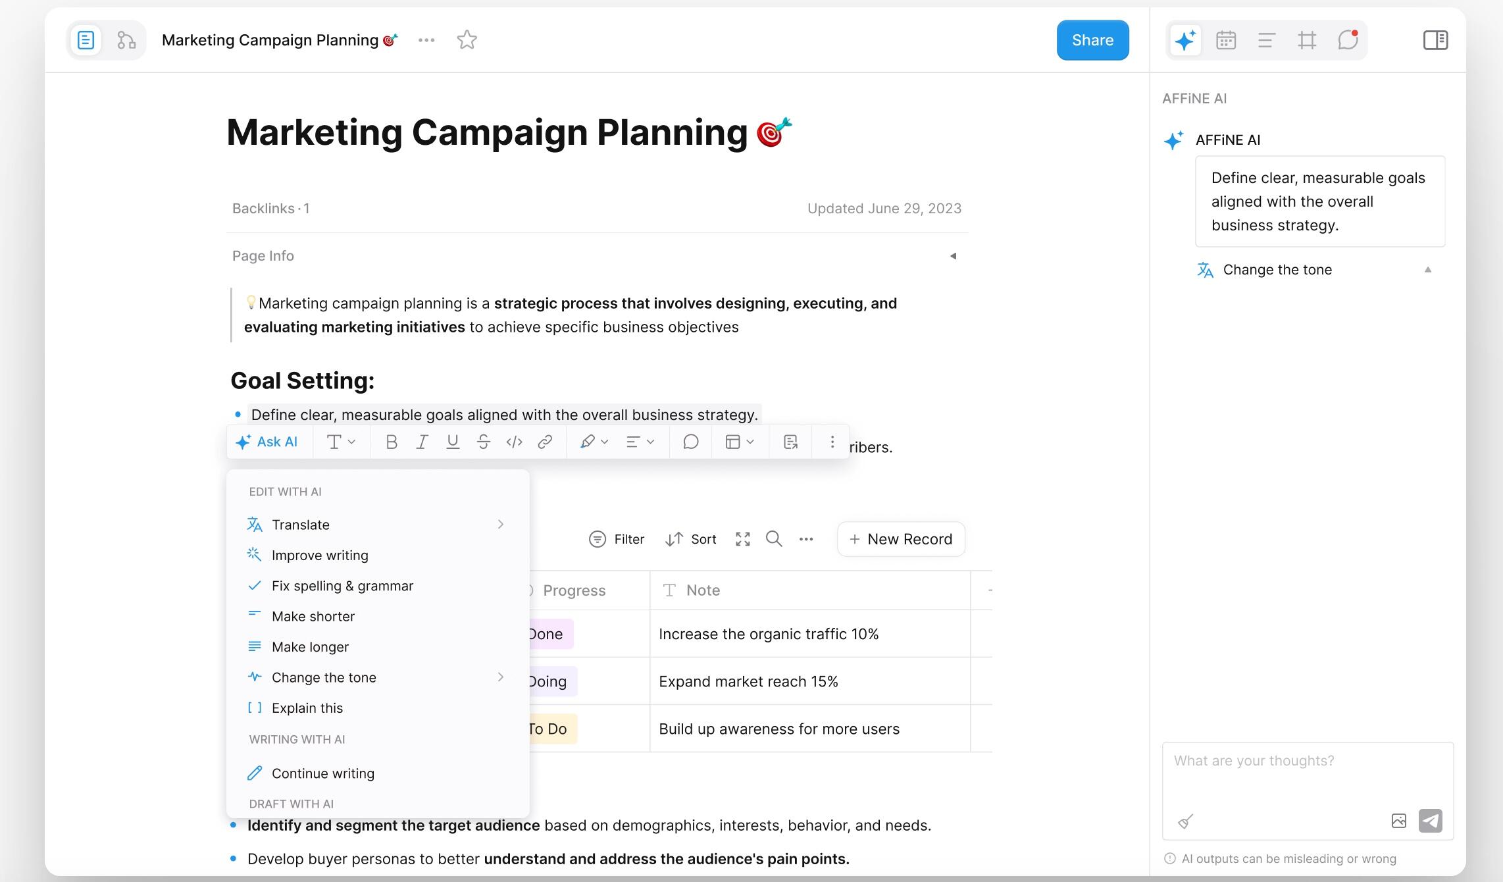Image resolution: width=1503 pixels, height=882 pixels.
Task: Switch to page mode icon
Action: point(86,40)
